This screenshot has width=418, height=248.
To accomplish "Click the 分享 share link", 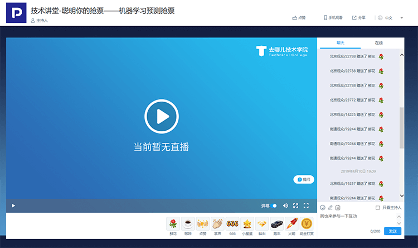I will [x=359, y=18].
